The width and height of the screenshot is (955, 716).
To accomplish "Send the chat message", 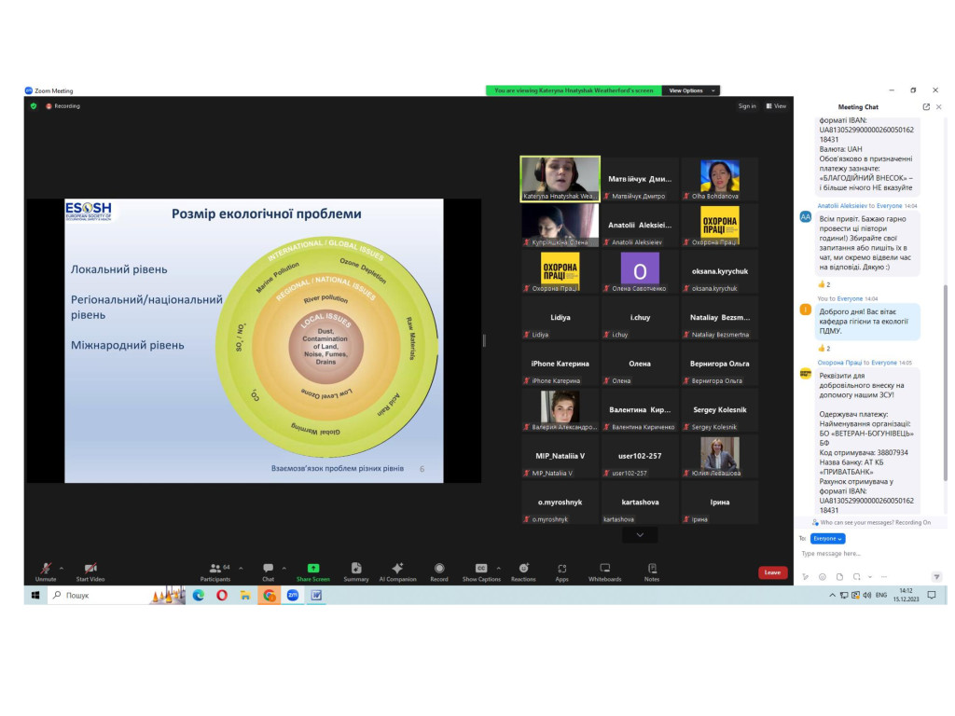I will pyautogui.click(x=936, y=576).
